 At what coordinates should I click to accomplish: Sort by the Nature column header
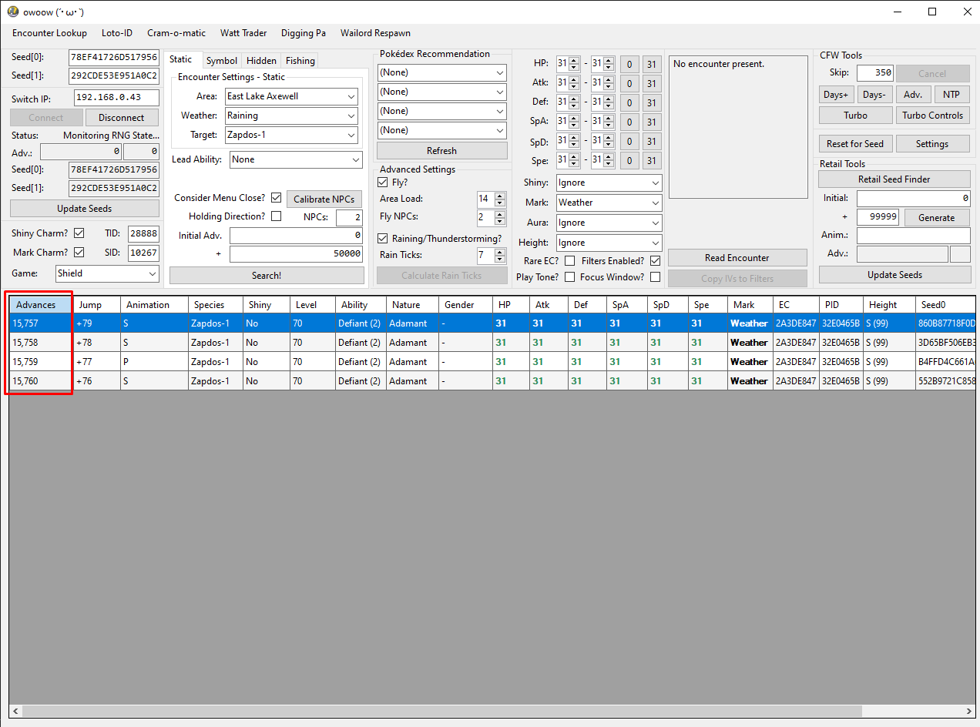pos(412,305)
